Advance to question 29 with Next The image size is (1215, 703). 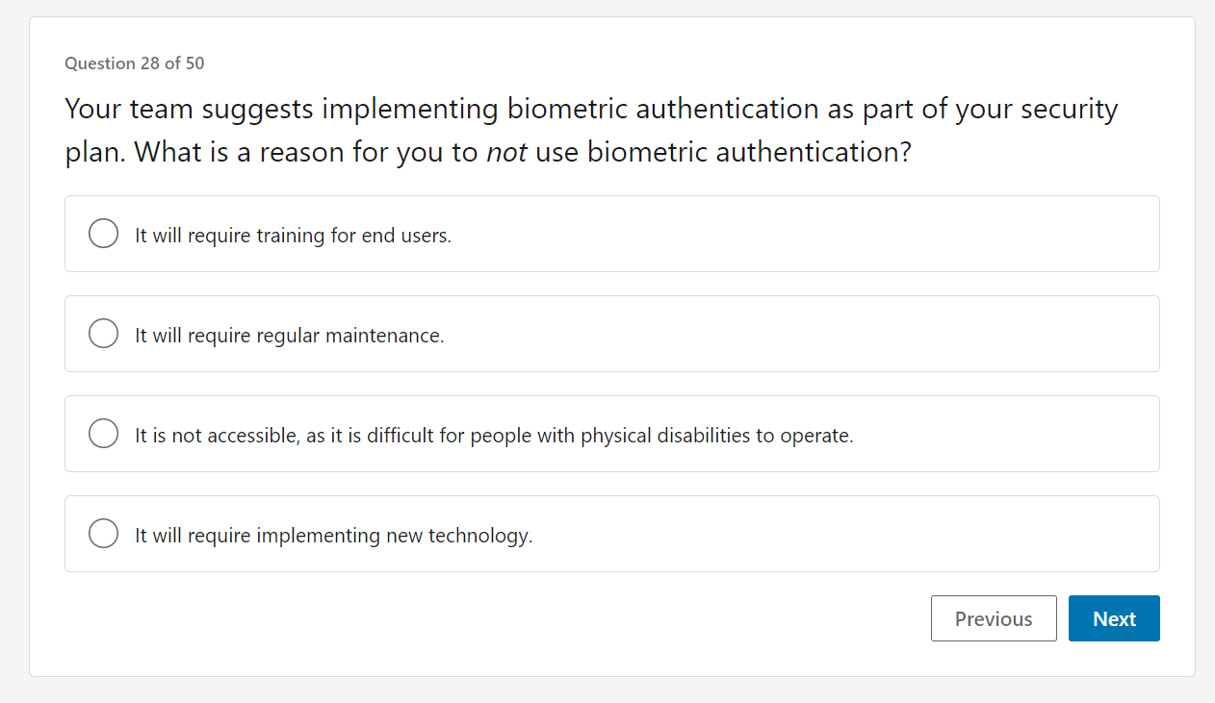tap(1114, 618)
